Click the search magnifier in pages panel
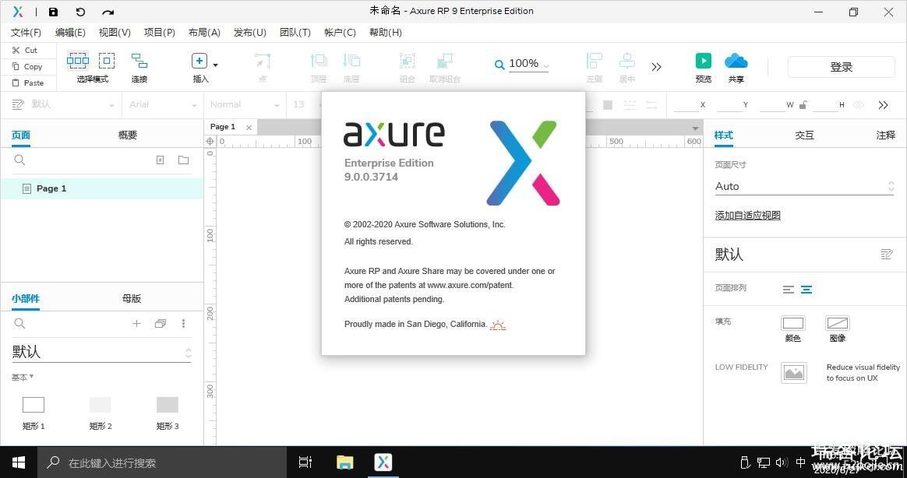 click(x=19, y=160)
